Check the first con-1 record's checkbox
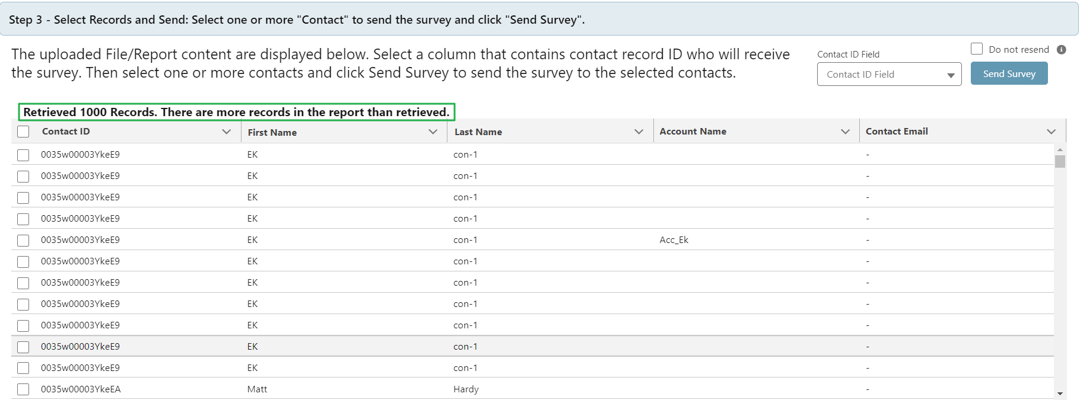This screenshot has width=1080, height=403. point(23,155)
